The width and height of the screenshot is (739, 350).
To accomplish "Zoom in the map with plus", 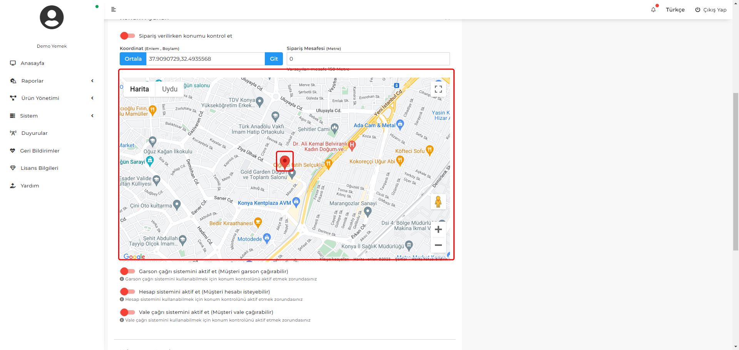I will 438,229.
